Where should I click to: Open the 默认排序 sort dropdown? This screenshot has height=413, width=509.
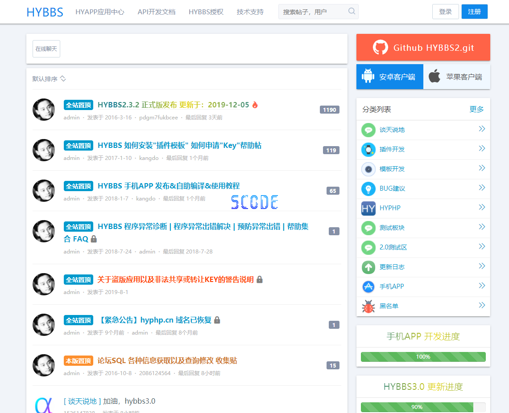(49, 79)
